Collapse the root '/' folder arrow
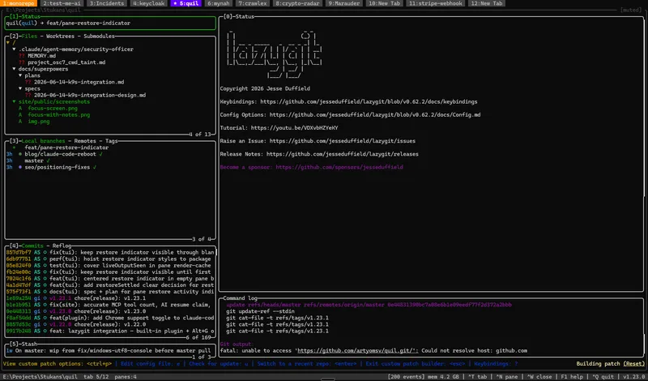648x381 pixels. 8,43
